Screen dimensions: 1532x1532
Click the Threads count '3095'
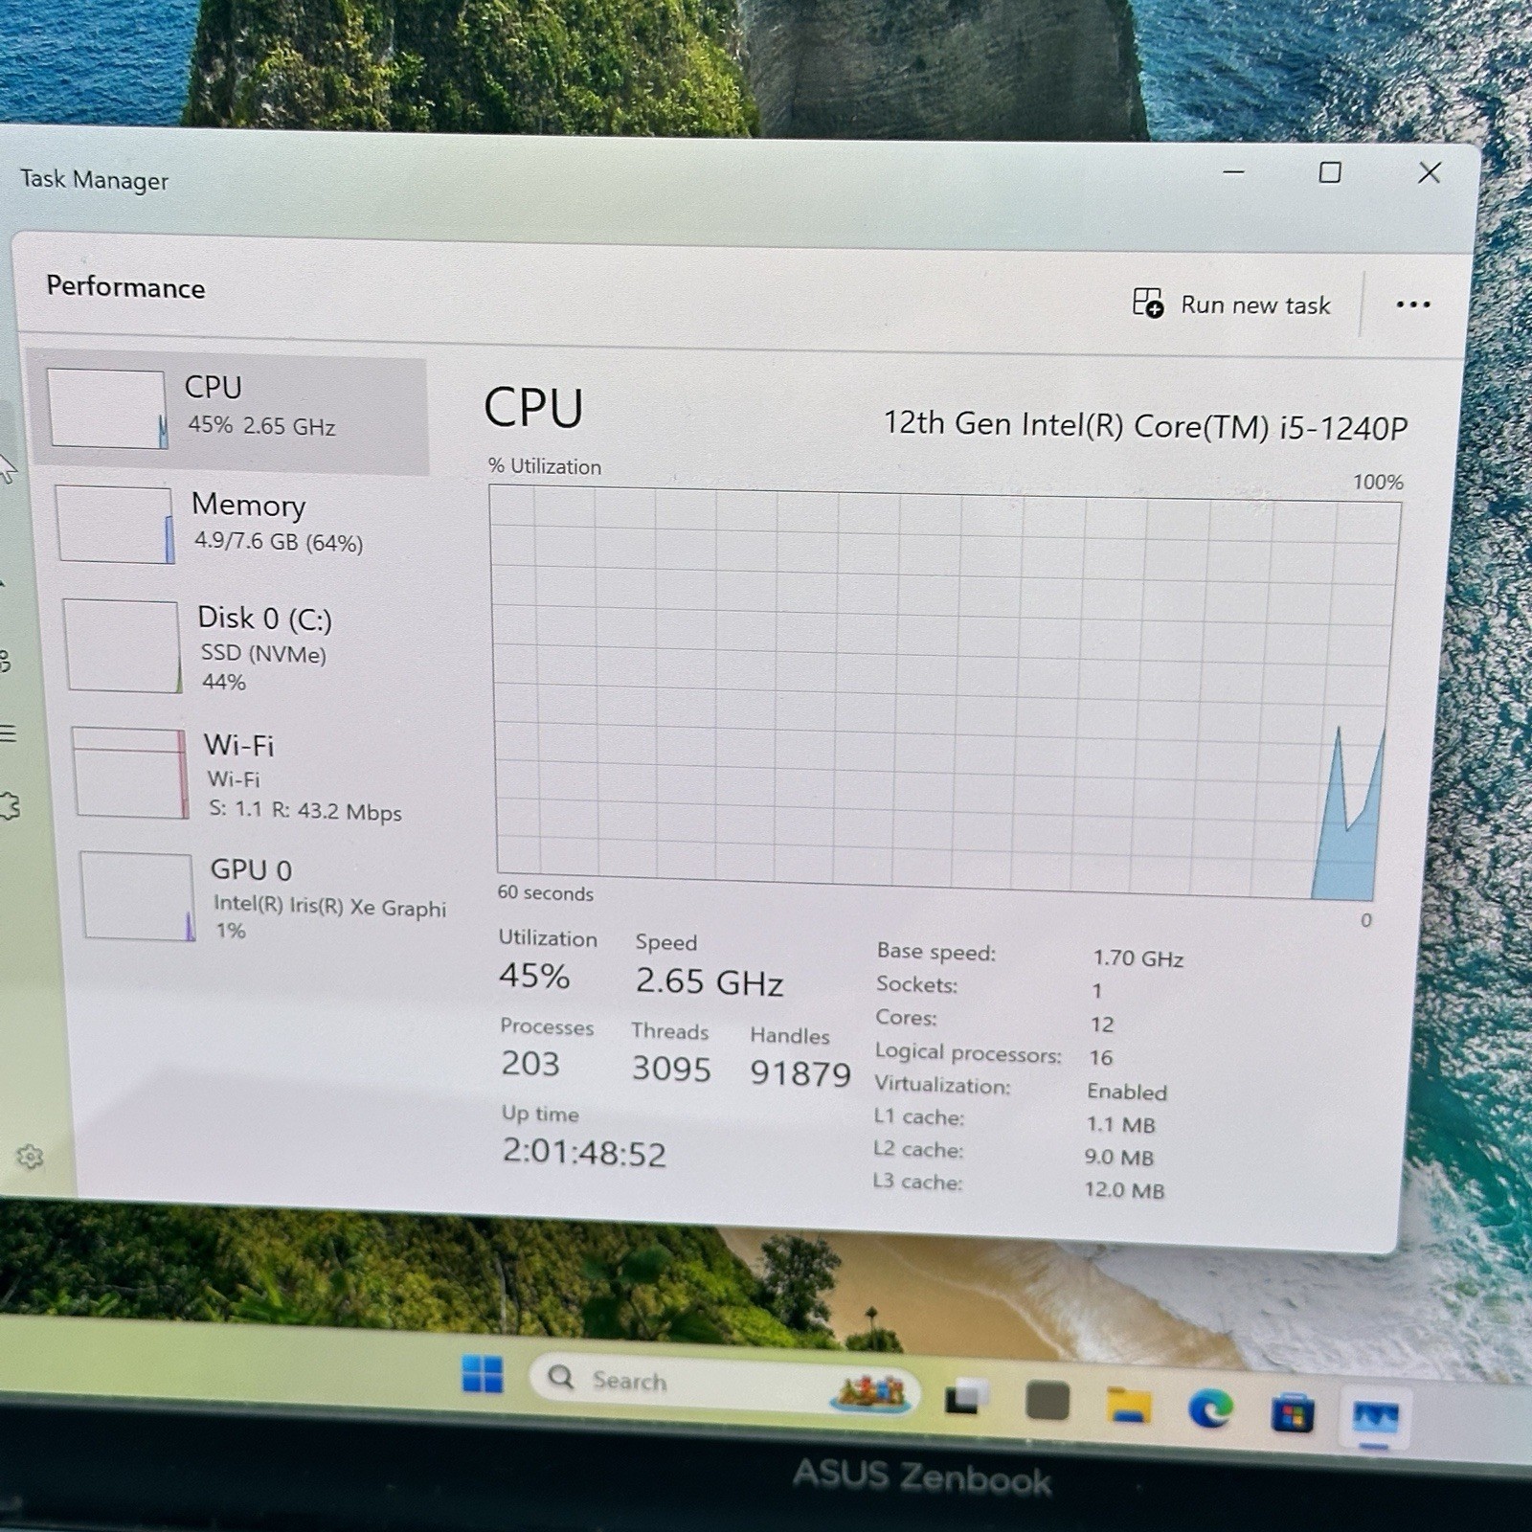671,1069
